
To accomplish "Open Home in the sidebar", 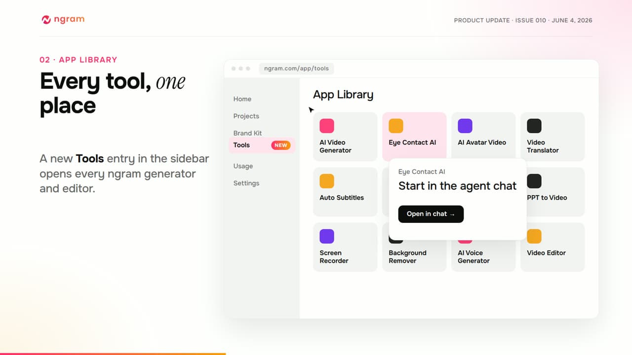I will click(242, 99).
